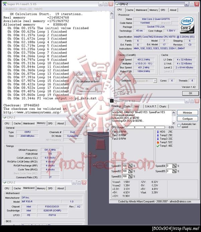Screen dimensions: 201x232
Task: Select the S.M.A.R.T. tab in SpeedFan
Action: [151, 106]
